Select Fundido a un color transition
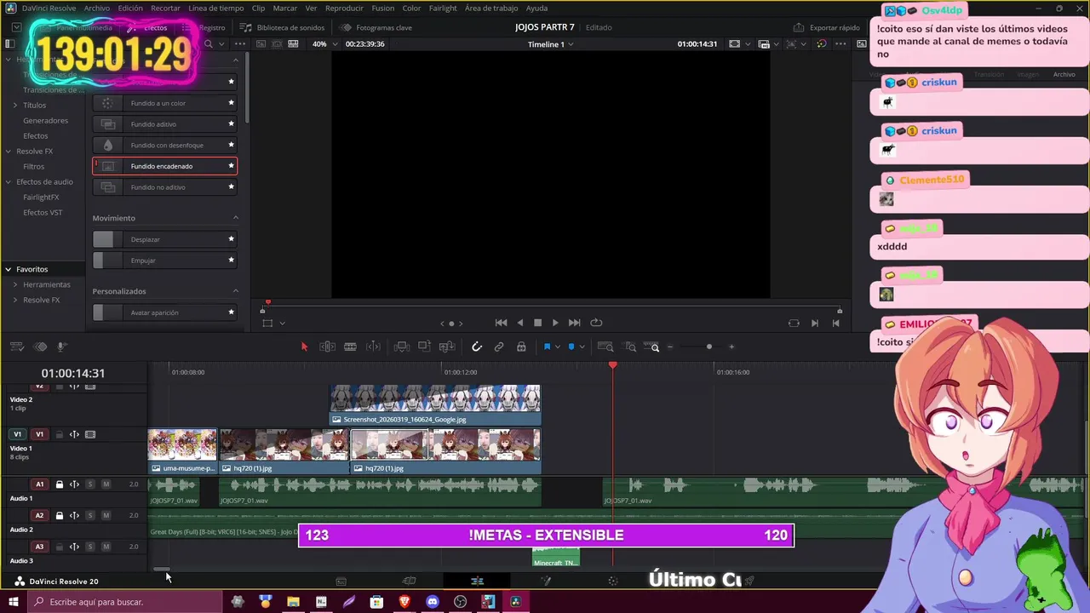This screenshot has width=1090, height=613. [x=164, y=103]
